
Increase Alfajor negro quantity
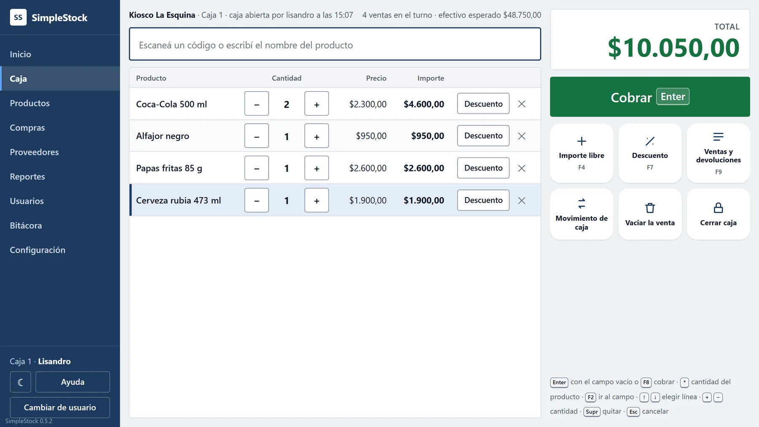point(317,136)
